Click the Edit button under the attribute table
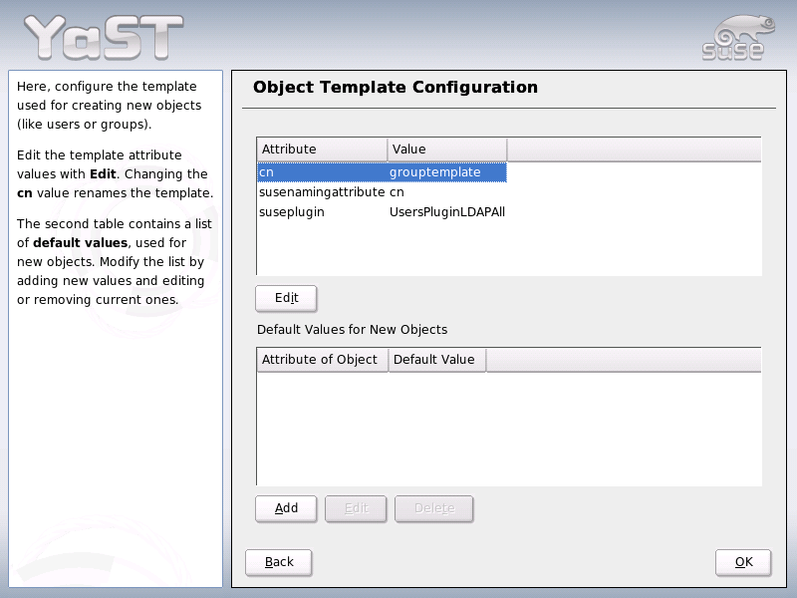 tap(286, 298)
